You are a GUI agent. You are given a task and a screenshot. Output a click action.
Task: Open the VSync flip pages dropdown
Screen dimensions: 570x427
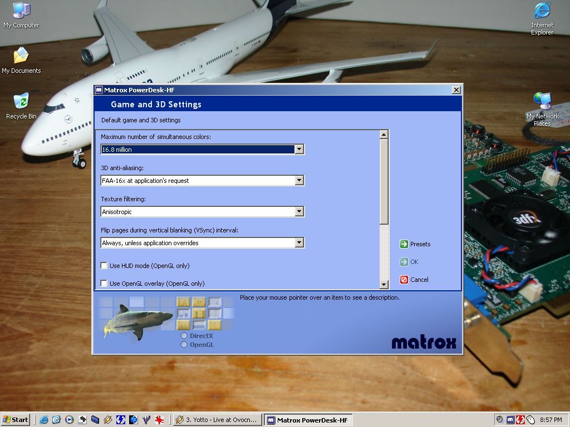pyautogui.click(x=299, y=243)
